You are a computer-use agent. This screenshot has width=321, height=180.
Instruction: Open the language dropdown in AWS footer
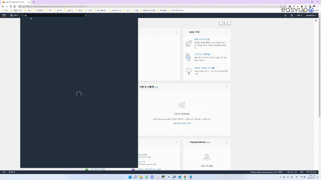click(12, 172)
